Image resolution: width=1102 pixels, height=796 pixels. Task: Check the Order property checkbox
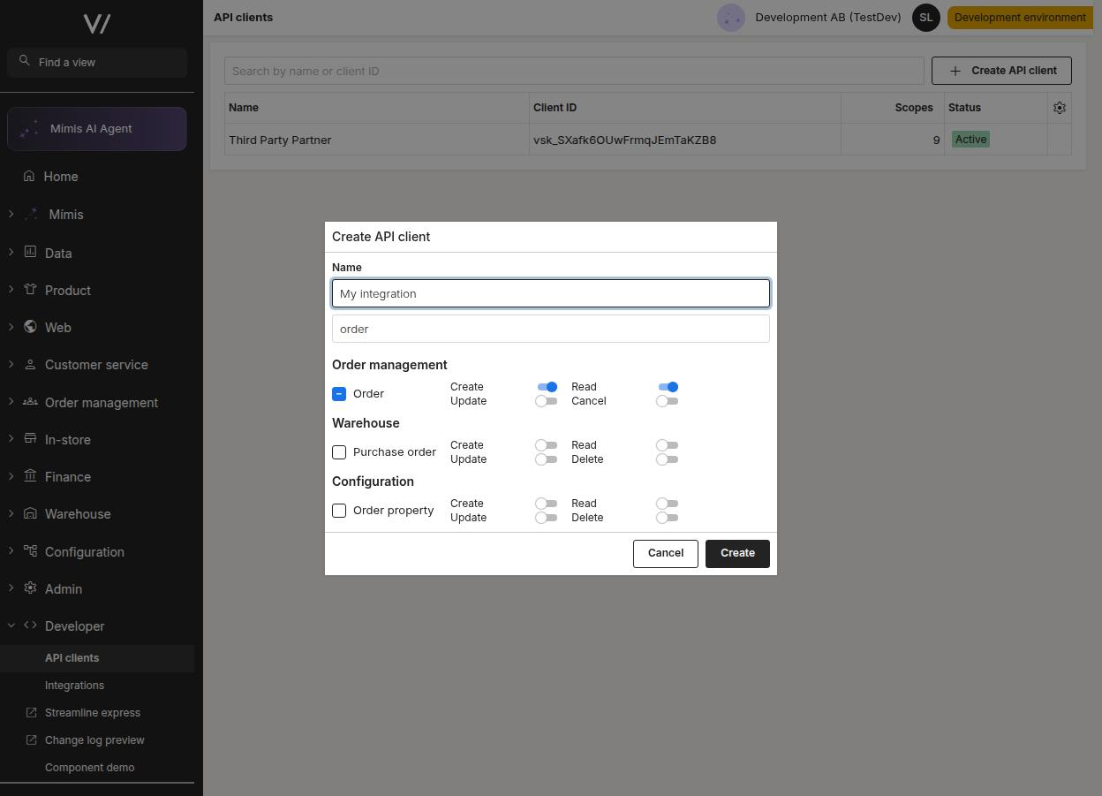tap(339, 511)
